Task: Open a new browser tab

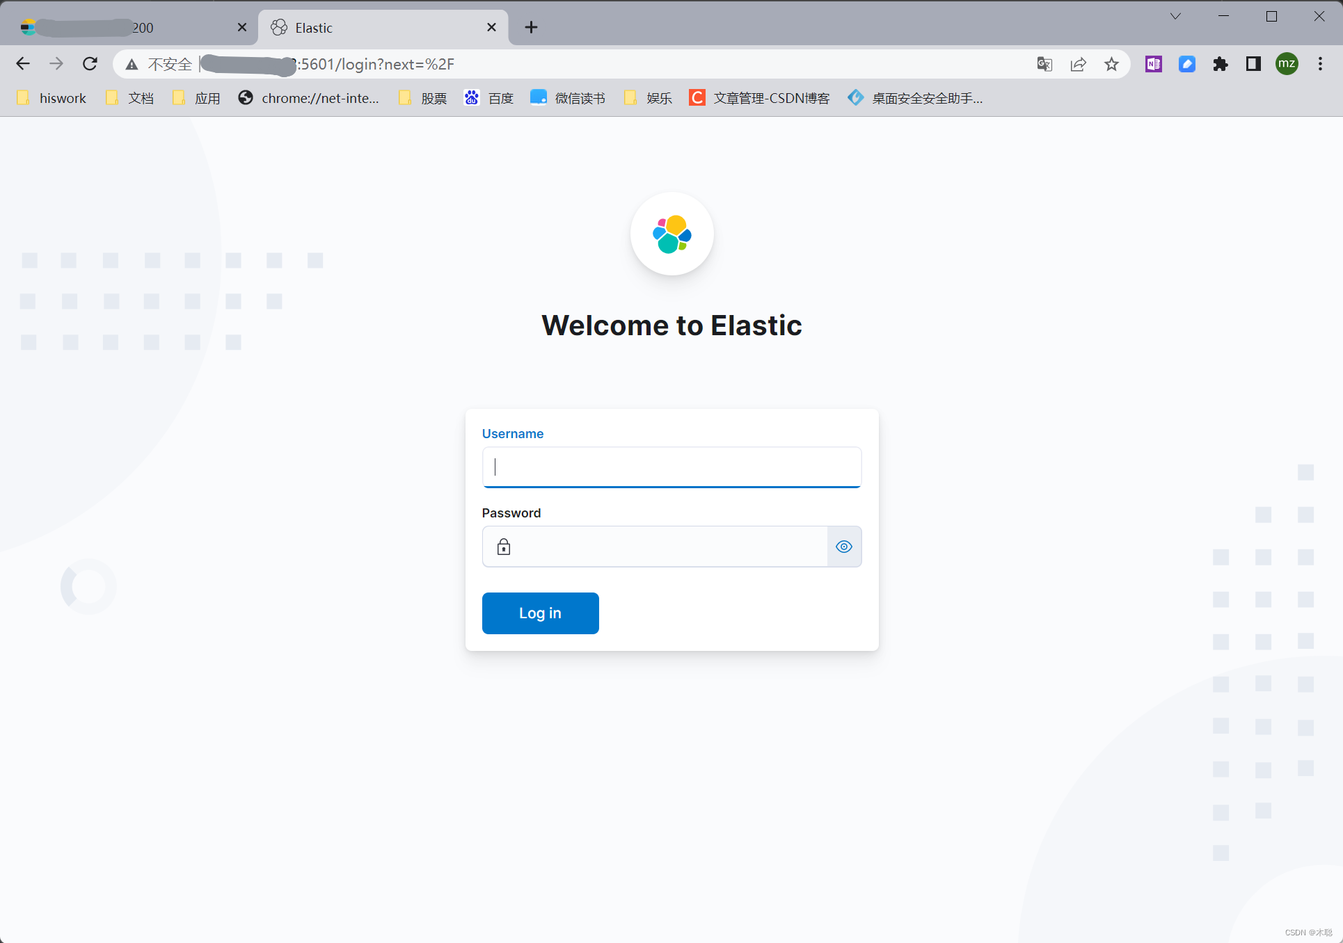Action: point(531,27)
